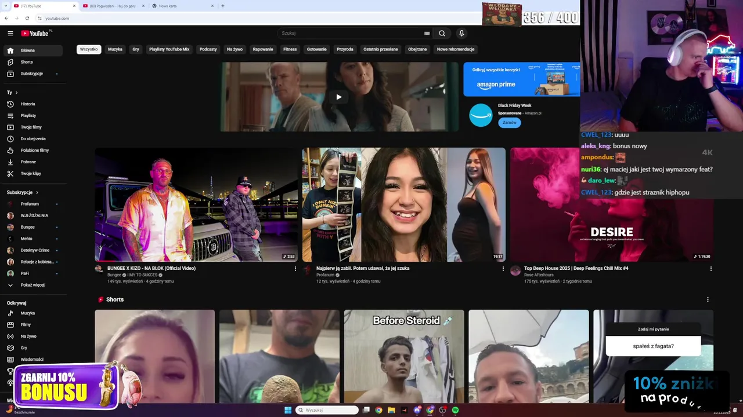Open more options for Bungee x Kizo video
The height and width of the screenshot is (417, 743).
point(295,269)
